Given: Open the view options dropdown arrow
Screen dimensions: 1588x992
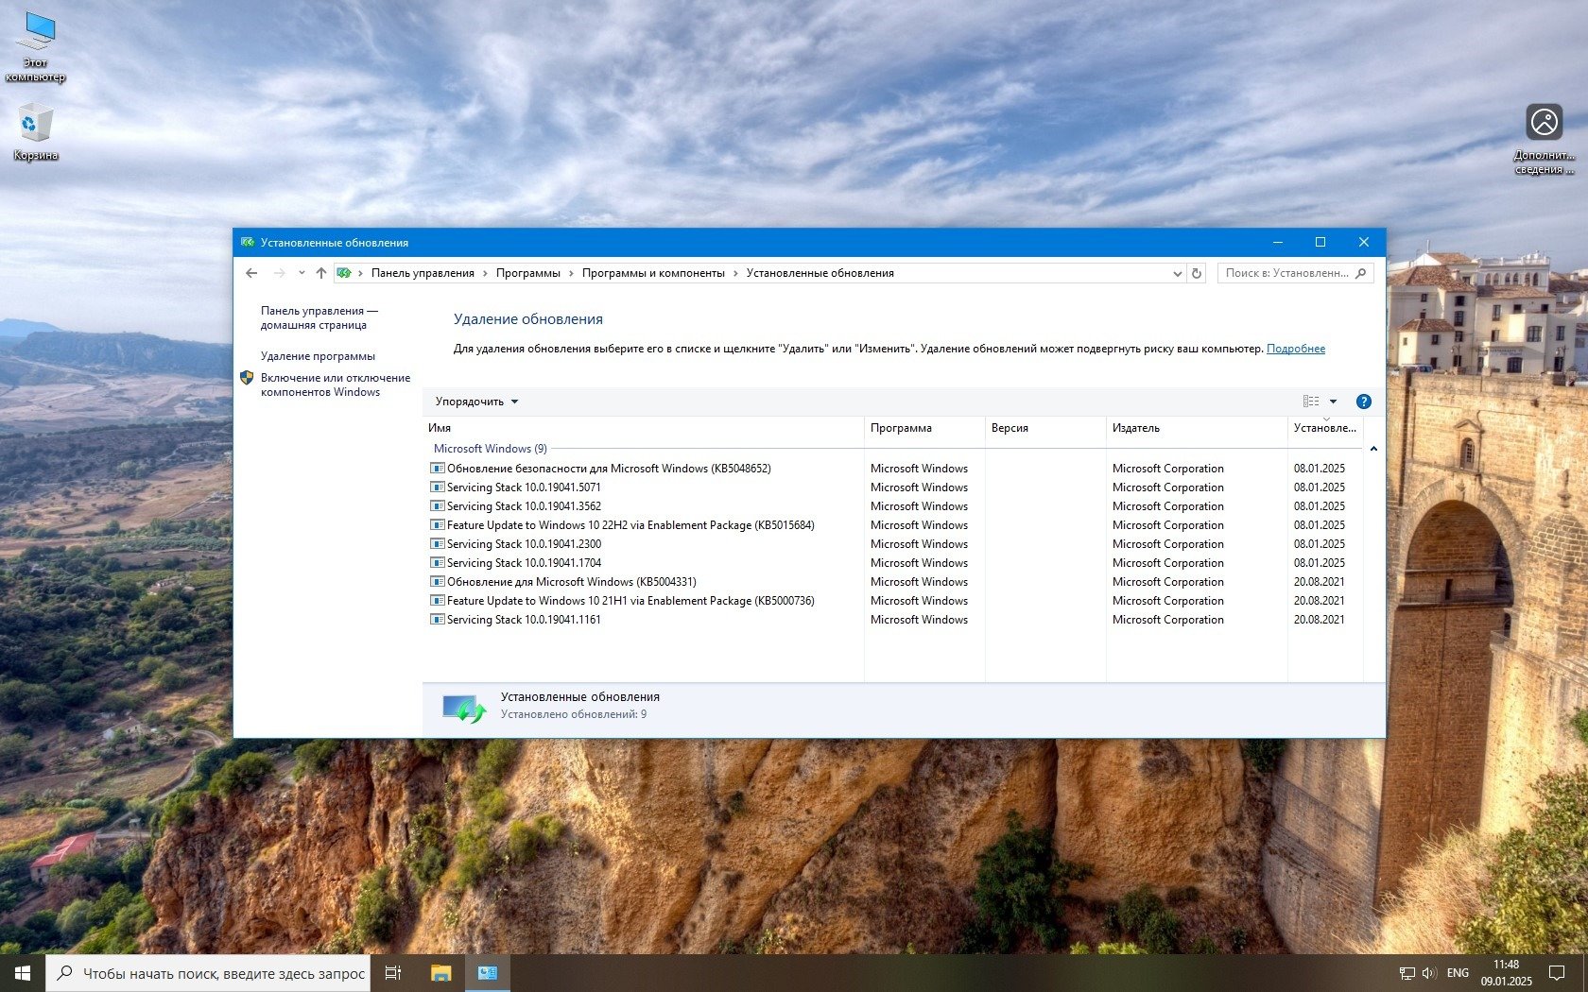Looking at the screenshot, I should [1334, 402].
